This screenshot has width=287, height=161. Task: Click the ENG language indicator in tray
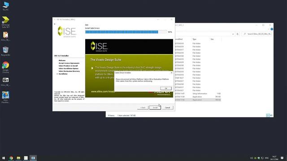267,158
